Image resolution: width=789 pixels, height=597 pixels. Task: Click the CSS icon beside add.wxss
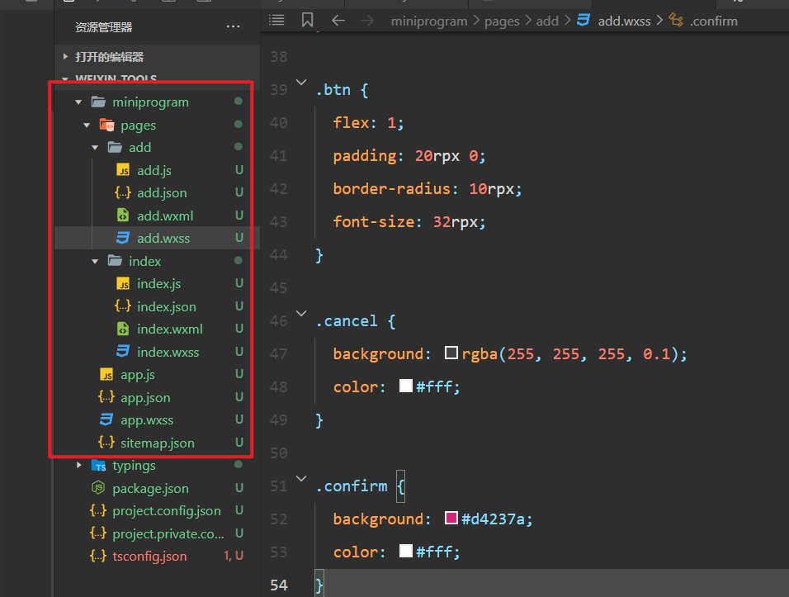(123, 238)
